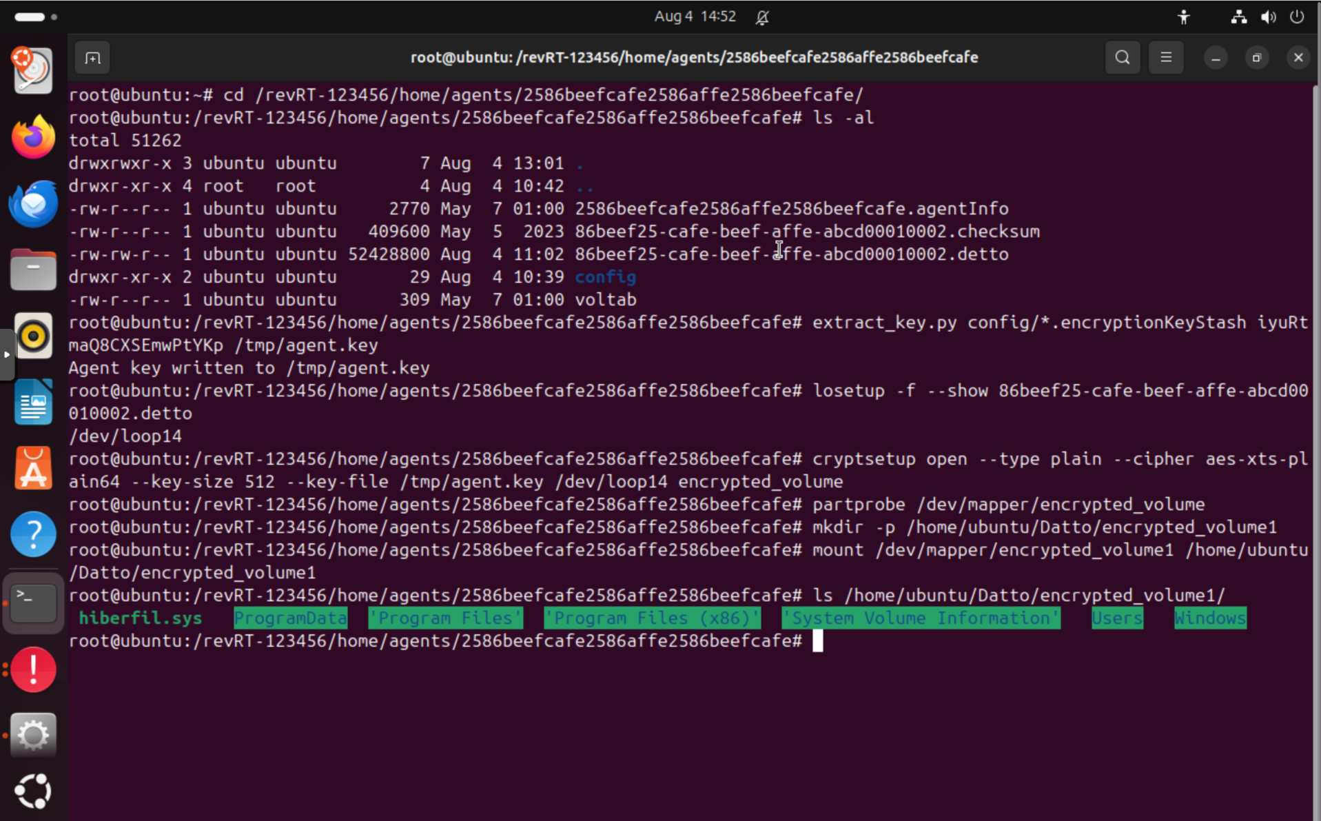
Task: Open the accessibility menu
Action: (x=1183, y=17)
